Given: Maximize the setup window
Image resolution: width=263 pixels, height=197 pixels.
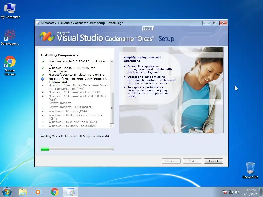Looking at the screenshot, I should 215,23.
